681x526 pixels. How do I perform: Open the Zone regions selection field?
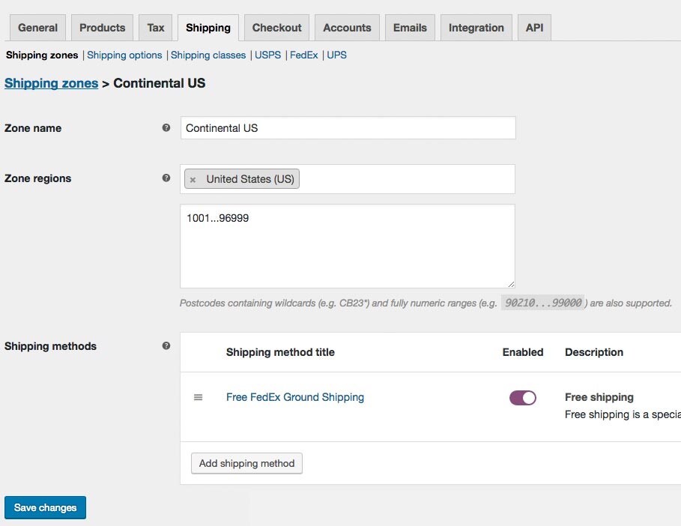pos(405,179)
